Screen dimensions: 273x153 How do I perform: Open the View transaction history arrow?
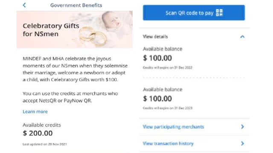242,144
